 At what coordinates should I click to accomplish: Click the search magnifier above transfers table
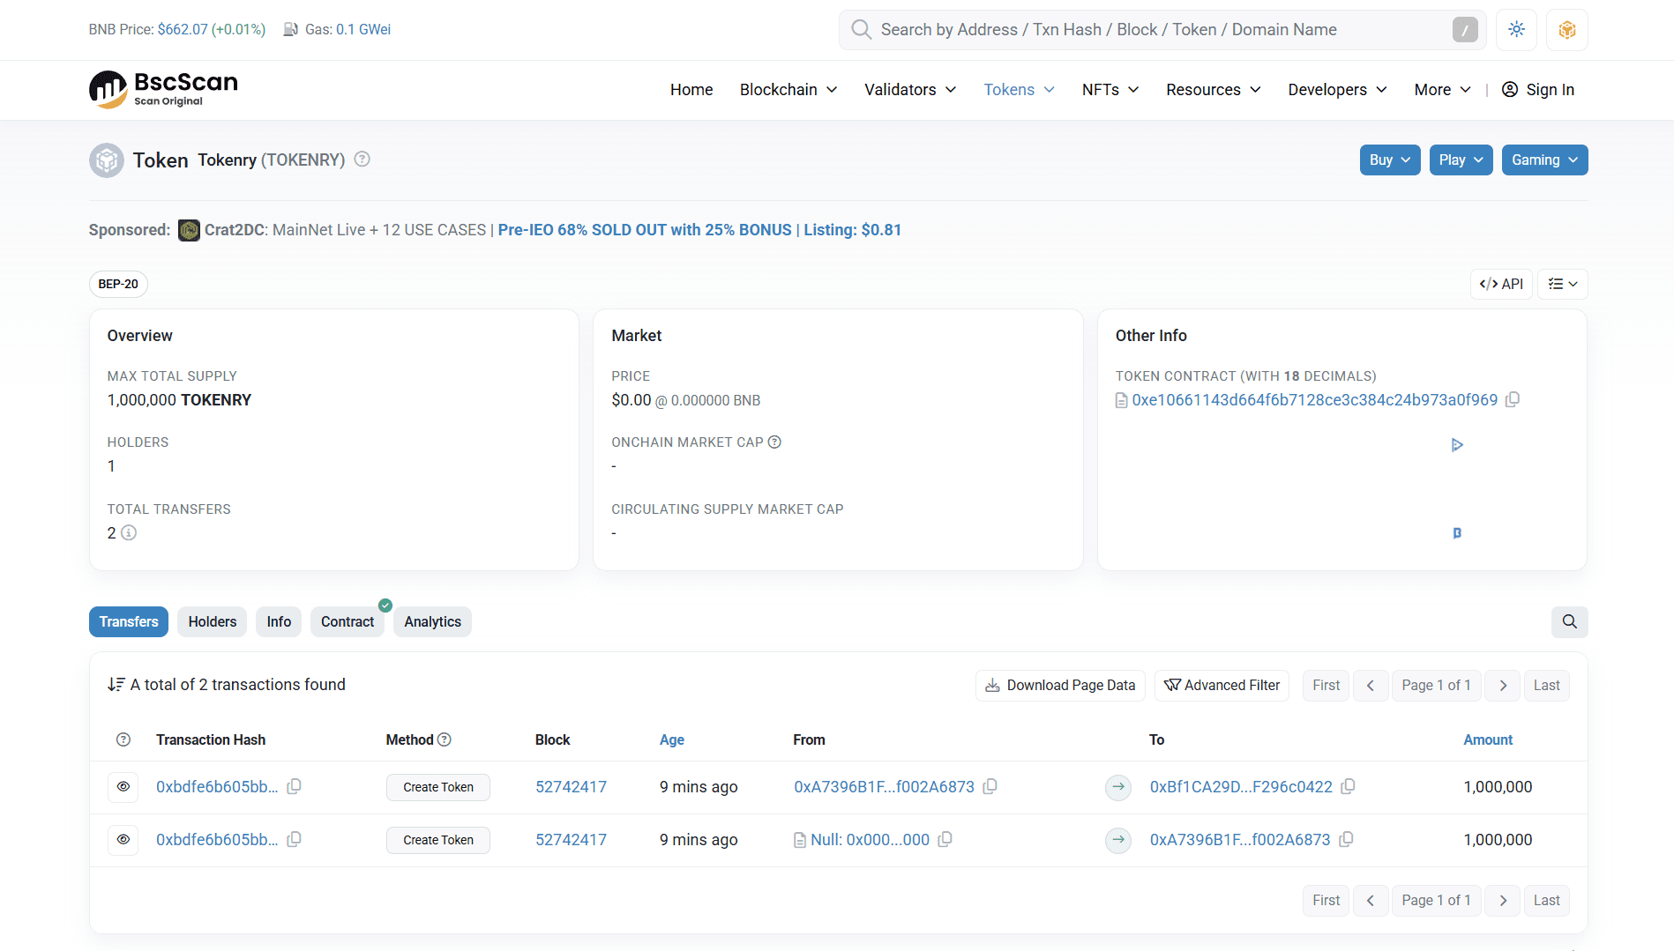(1569, 622)
